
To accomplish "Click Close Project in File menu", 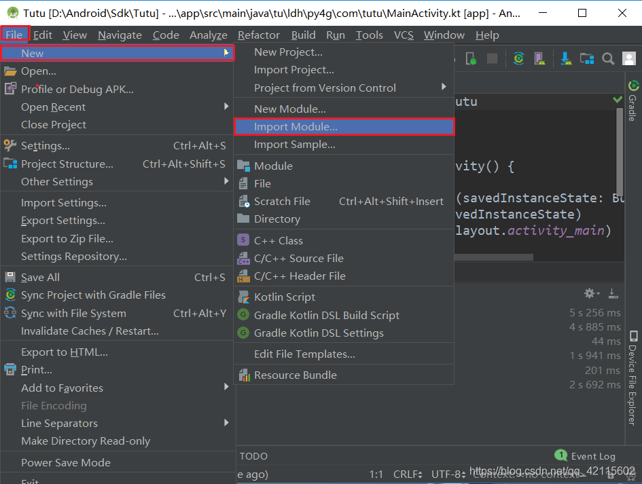I will (117, 125).
